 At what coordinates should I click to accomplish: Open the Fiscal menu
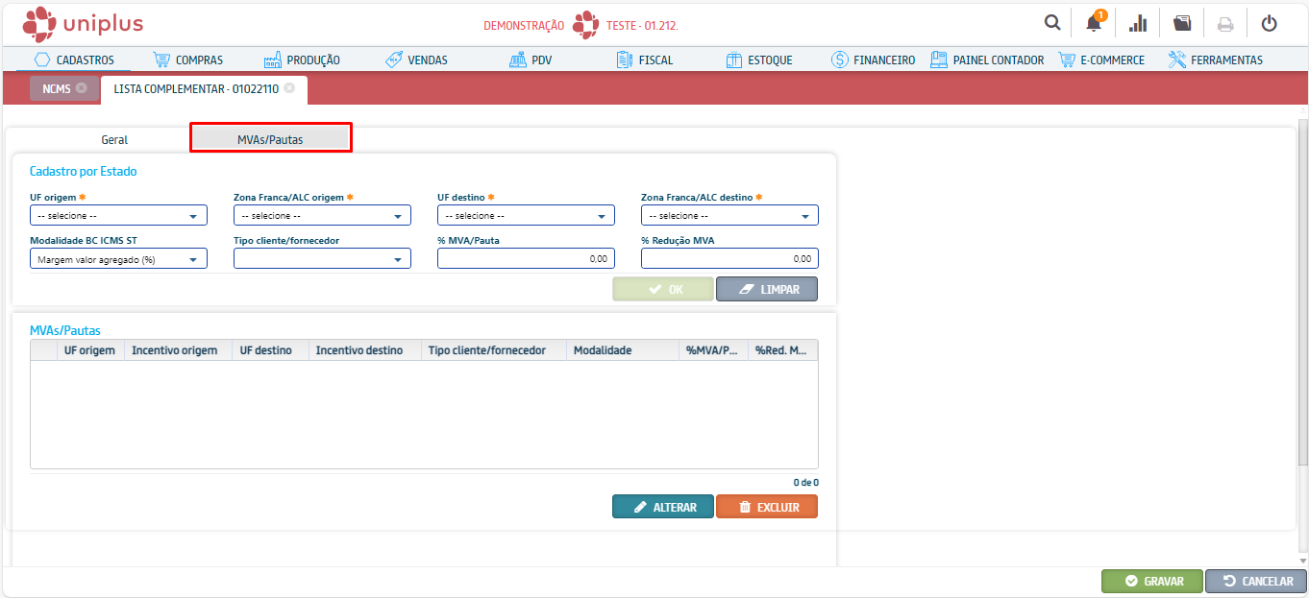pyautogui.click(x=645, y=60)
